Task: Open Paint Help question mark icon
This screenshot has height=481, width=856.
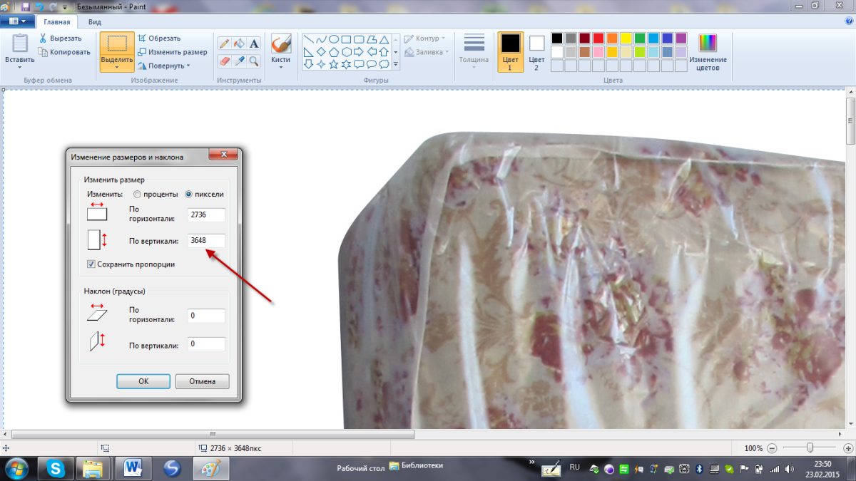Action: (848, 22)
